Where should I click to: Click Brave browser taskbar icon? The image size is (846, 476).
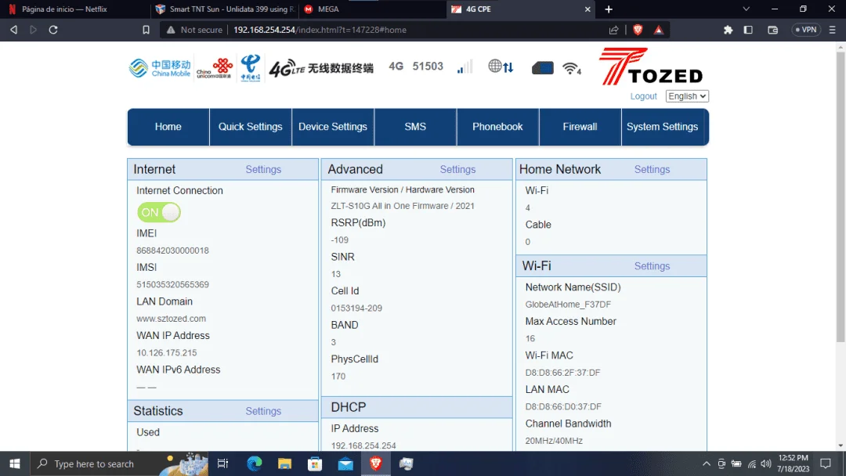(x=375, y=463)
